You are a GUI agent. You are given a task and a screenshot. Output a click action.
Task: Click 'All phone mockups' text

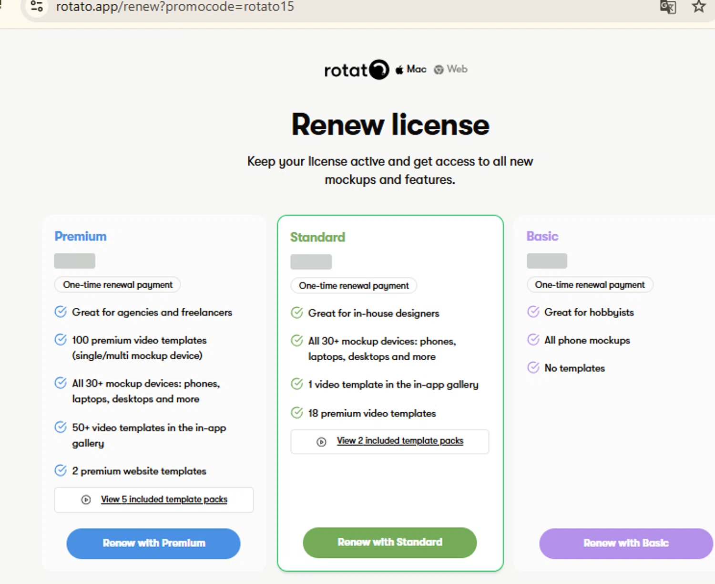tap(587, 340)
